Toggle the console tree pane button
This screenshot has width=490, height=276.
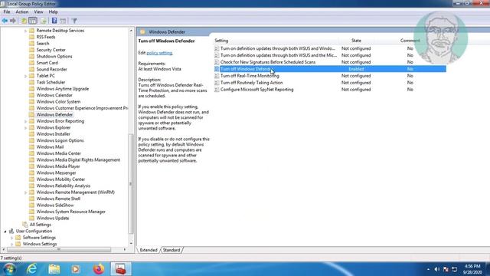click(32, 21)
